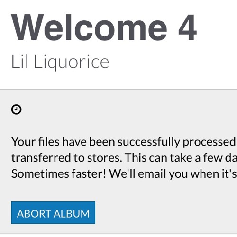This screenshot has width=237, height=237.
Task: Click the divider line below Lil Liquorice
Action: click(118, 89)
